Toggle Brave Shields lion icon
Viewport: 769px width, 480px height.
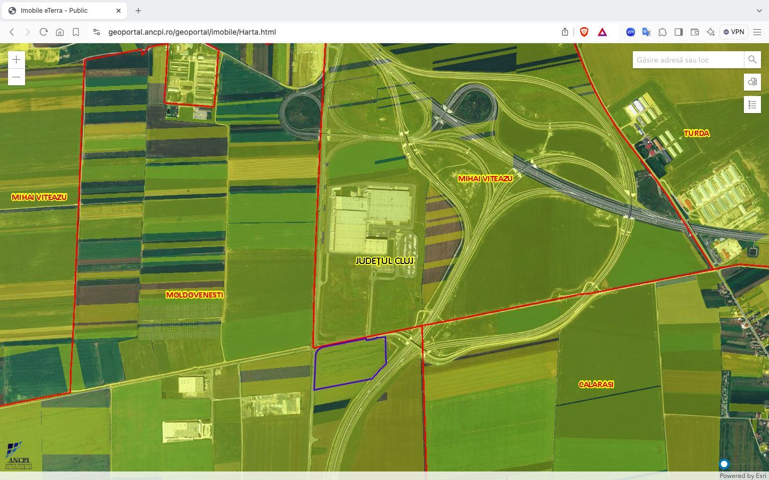pyautogui.click(x=584, y=32)
